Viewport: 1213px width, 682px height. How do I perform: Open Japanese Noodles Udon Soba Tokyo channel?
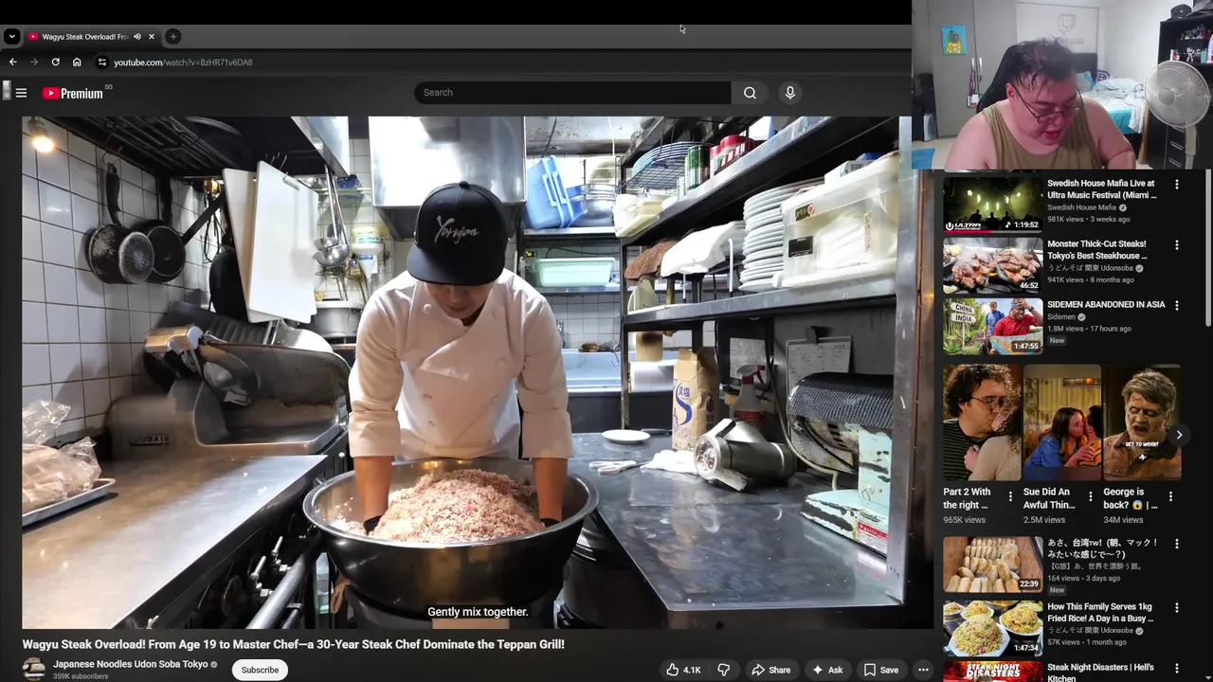pyautogui.click(x=131, y=664)
